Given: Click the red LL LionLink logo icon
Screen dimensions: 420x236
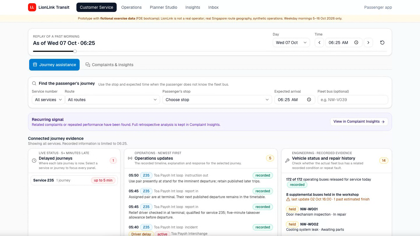Looking at the screenshot, I should pyautogui.click(x=32, y=7).
